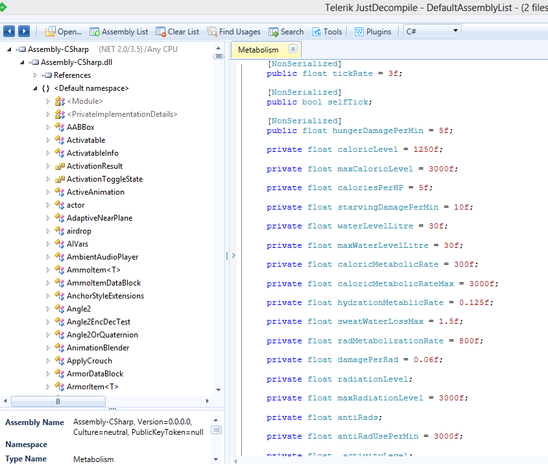Click the radMetabolizationRate field name
Screen dimensions: 548x464
pos(390,341)
